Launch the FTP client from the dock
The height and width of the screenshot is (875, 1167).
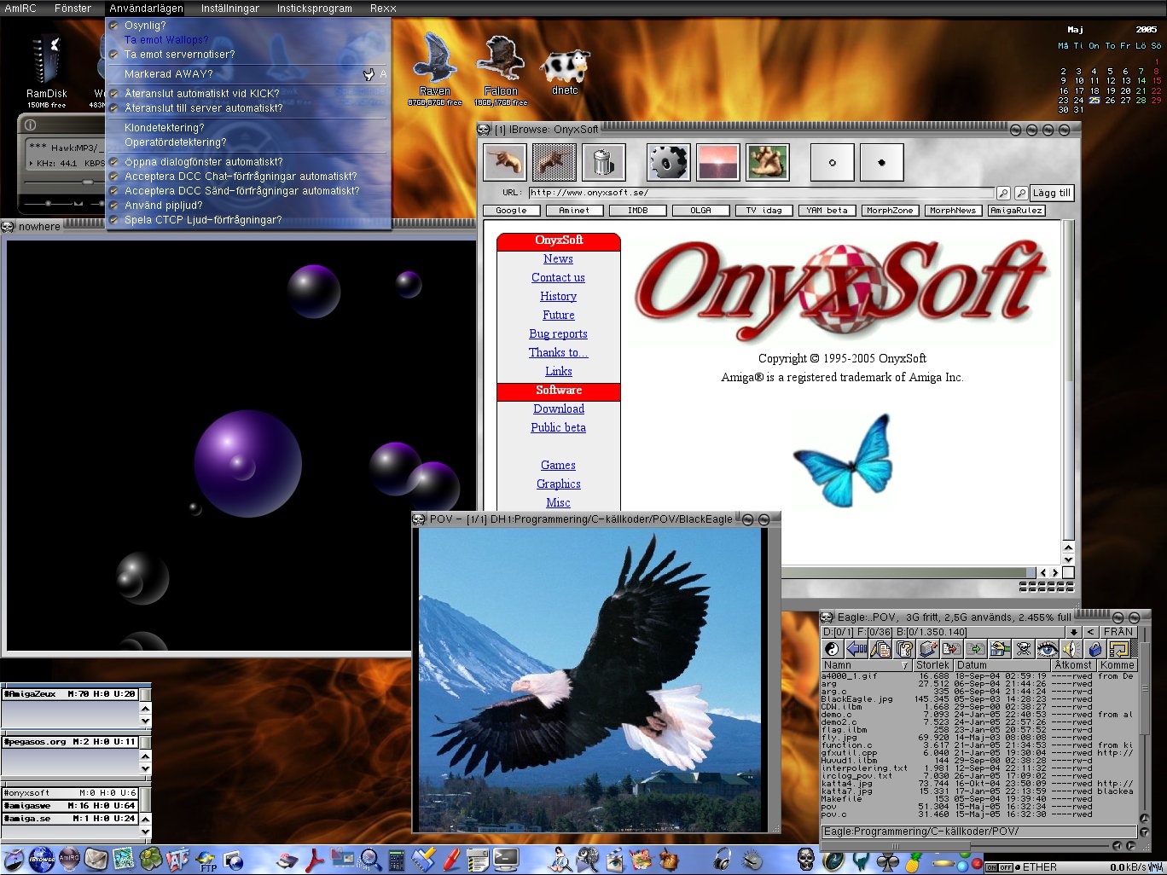206,861
